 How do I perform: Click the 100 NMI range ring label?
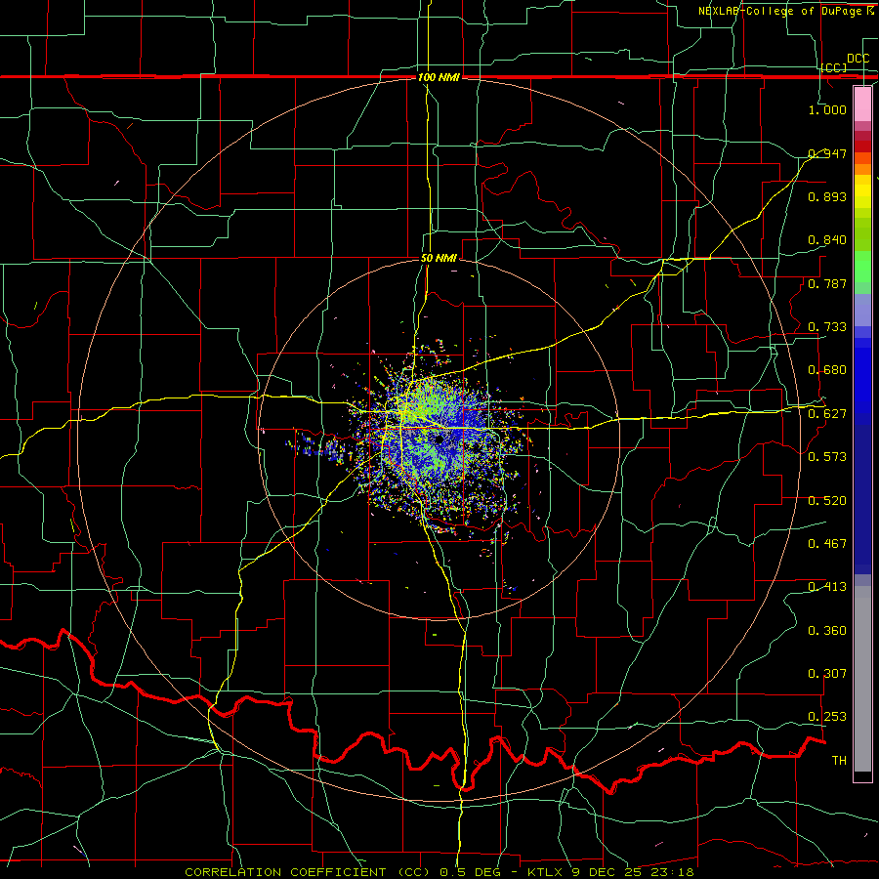[x=439, y=77]
